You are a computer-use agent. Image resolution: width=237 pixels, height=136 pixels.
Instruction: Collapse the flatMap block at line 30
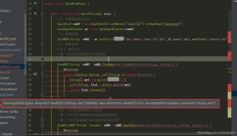click(42, 64)
